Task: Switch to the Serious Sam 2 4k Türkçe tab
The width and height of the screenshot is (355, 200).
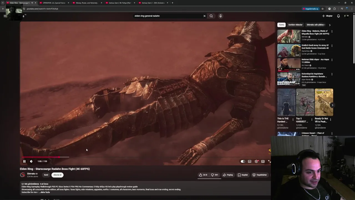Action: 120,3
